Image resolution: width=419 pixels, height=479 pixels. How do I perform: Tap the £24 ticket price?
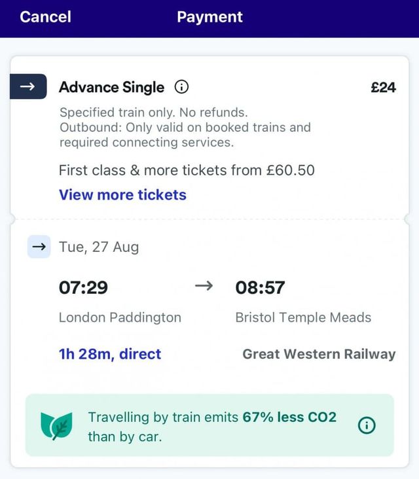tap(383, 88)
